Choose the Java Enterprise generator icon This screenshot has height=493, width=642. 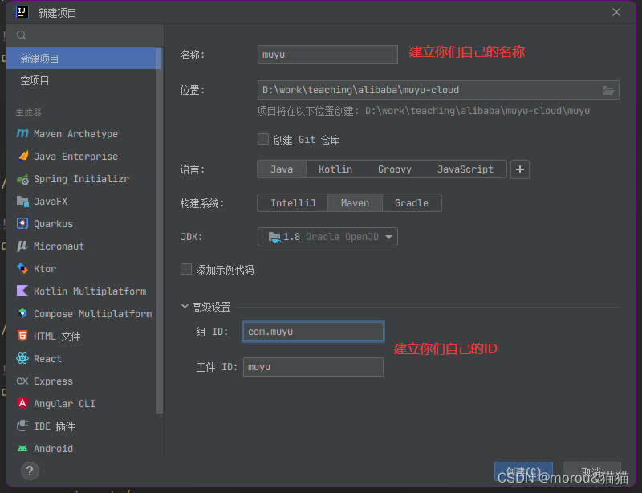pos(23,156)
